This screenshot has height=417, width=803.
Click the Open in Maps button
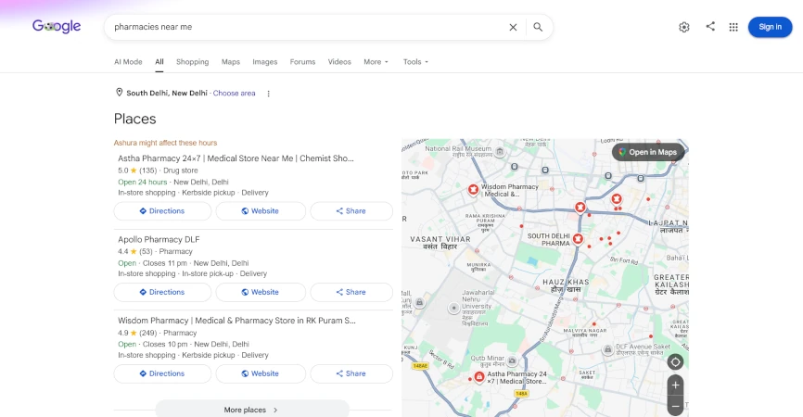[648, 152]
